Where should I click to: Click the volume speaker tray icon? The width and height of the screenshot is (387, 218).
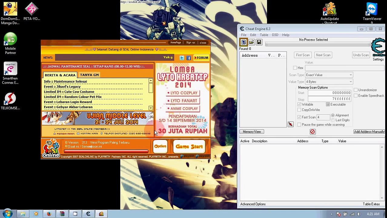359,214
